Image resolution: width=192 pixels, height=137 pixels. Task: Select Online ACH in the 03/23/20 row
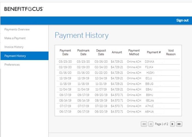point(134,62)
